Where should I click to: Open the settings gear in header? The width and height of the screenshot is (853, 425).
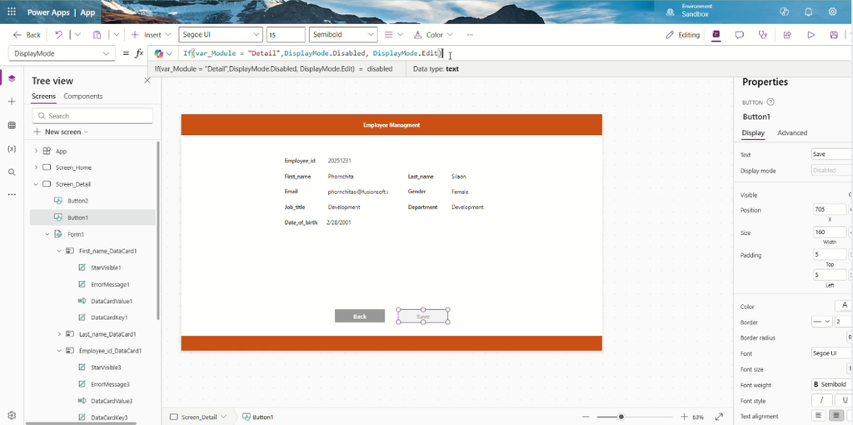832,12
